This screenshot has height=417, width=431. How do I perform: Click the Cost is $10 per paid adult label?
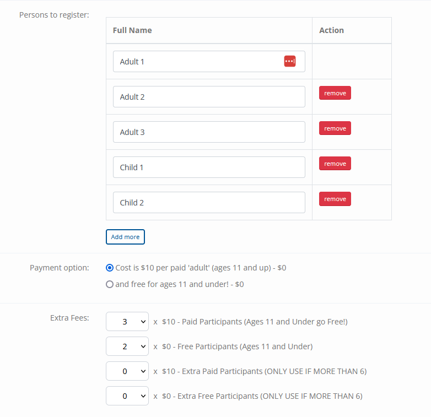[x=201, y=268]
